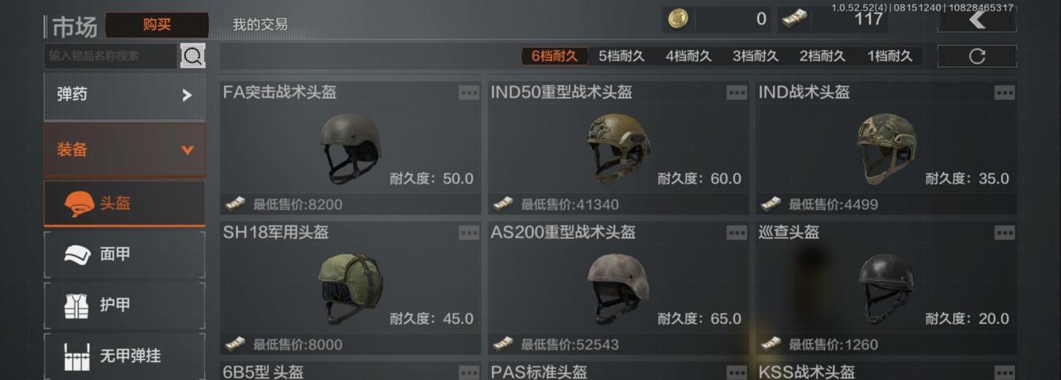Click the cash stack balance icon
Image resolution: width=1061 pixels, height=380 pixels.
(x=794, y=19)
